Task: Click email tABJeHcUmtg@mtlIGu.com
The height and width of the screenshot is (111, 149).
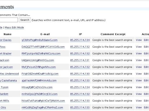Action: coord(38,60)
